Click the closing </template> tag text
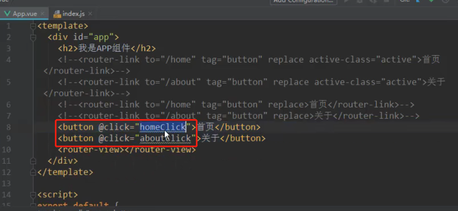 click(x=65, y=172)
